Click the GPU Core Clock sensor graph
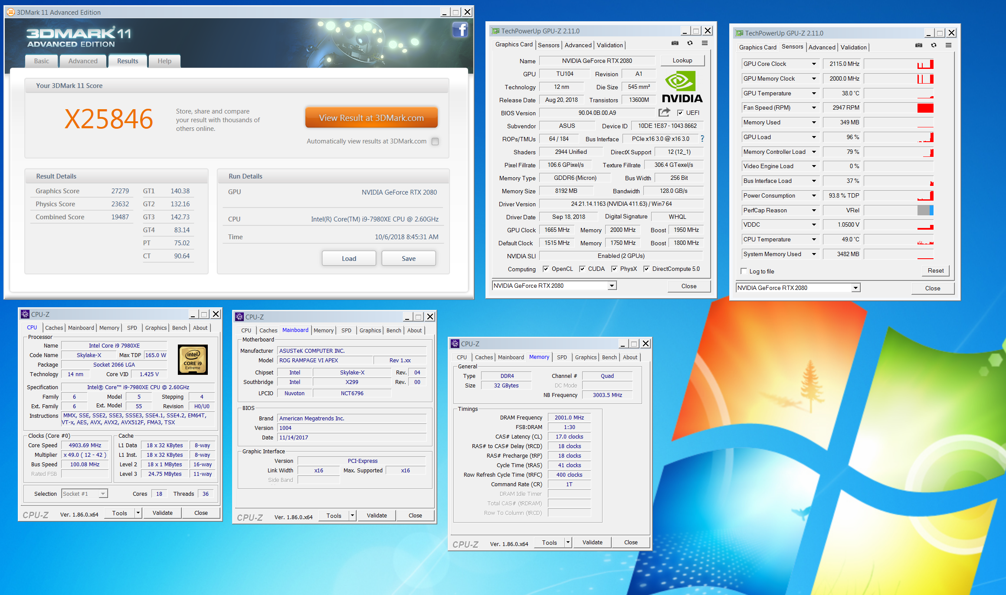Screen dimensions: 1006x595 898,64
